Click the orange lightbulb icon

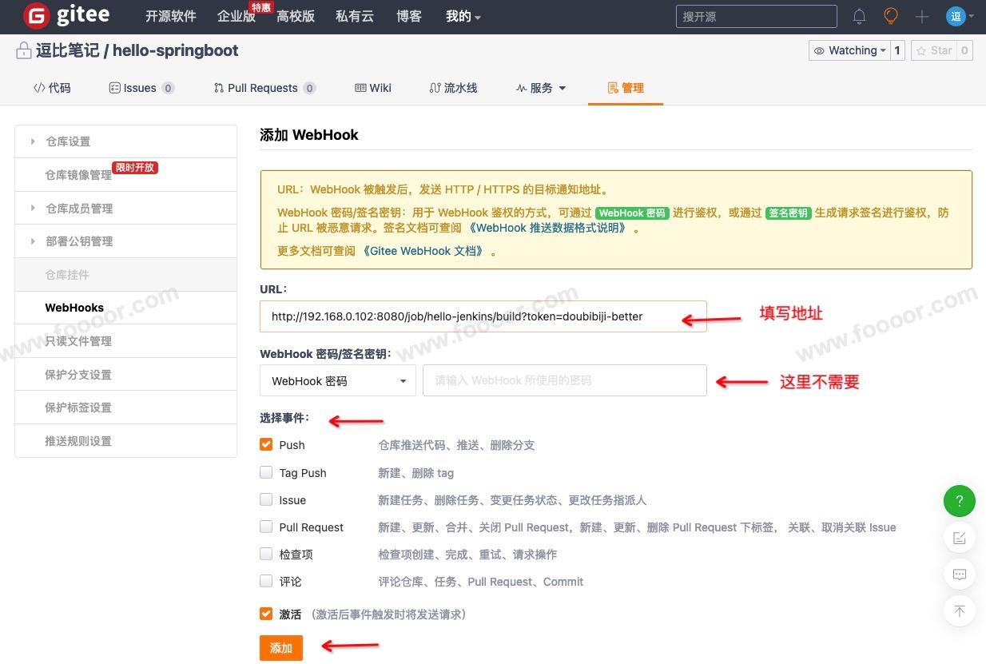click(891, 16)
